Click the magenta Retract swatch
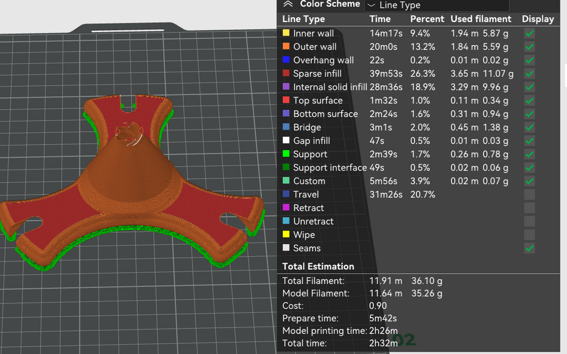The height and width of the screenshot is (354, 567). [286, 207]
